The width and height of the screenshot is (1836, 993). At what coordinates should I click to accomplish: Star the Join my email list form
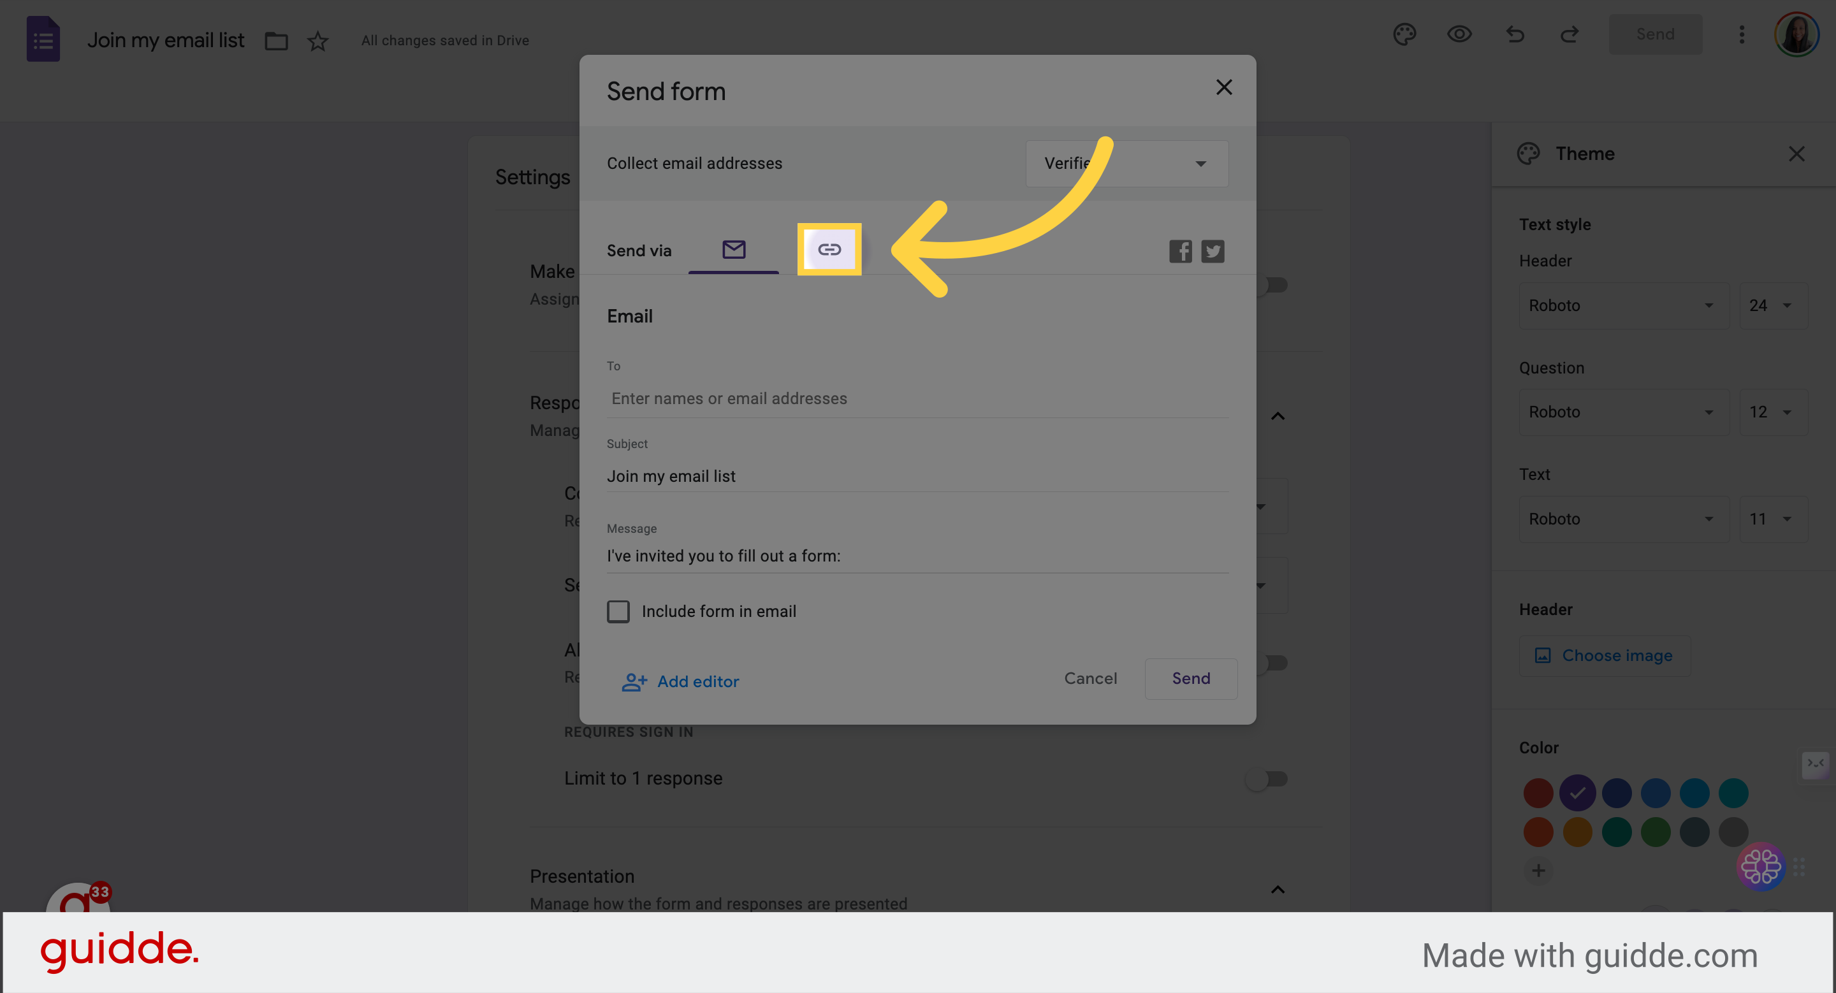[x=318, y=41]
